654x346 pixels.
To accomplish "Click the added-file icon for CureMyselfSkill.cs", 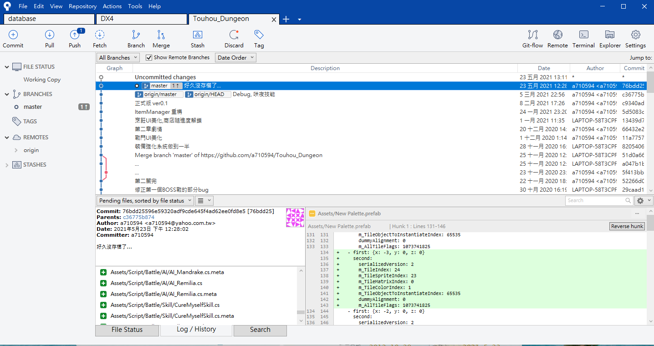I will [x=103, y=305].
